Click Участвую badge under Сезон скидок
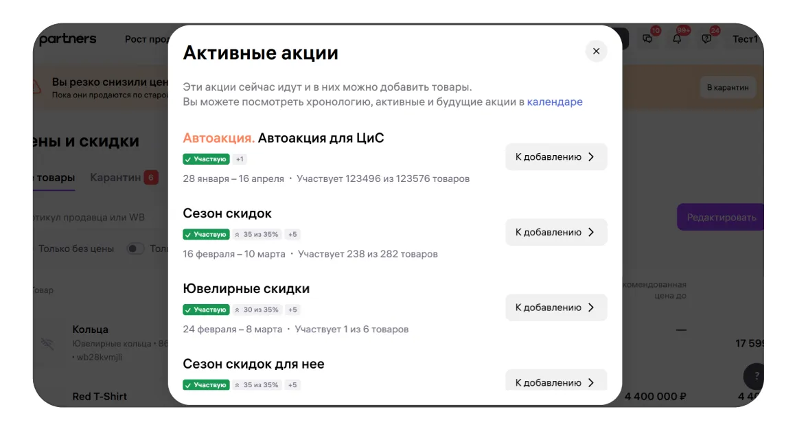 click(206, 235)
